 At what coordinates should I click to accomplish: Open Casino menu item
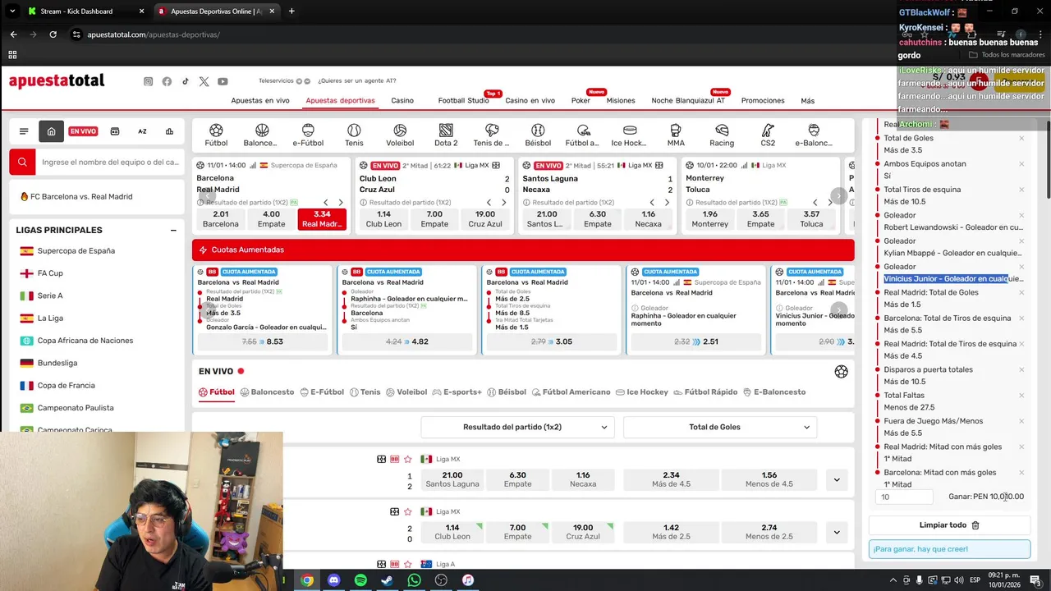(x=402, y=100)
